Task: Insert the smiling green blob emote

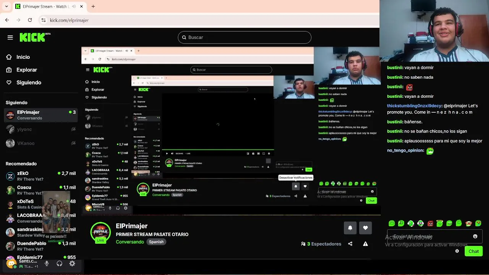Action: point(392,223)
